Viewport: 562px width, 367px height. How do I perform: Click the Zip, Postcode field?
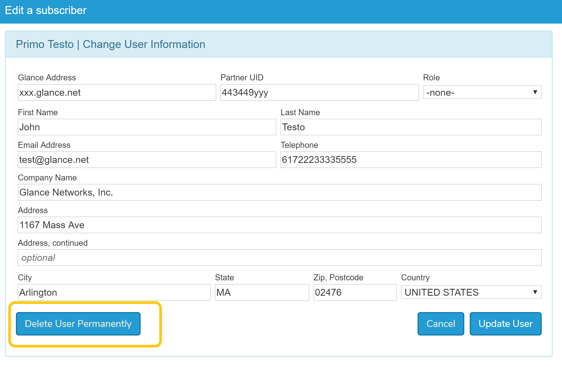(355, 292)
